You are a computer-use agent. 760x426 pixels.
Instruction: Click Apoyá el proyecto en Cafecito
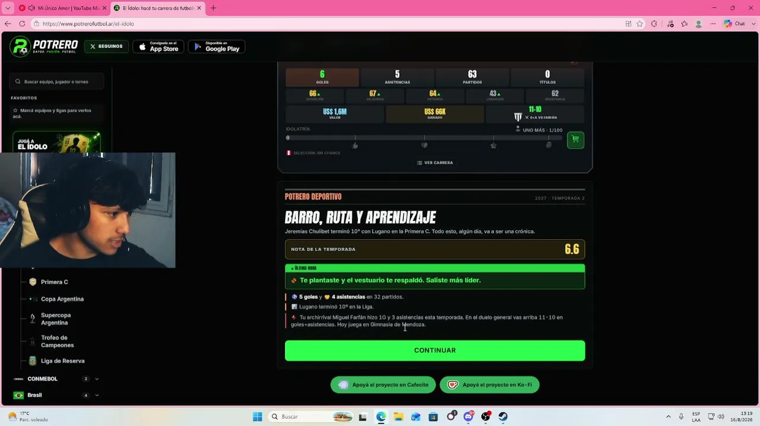point(383,385)
